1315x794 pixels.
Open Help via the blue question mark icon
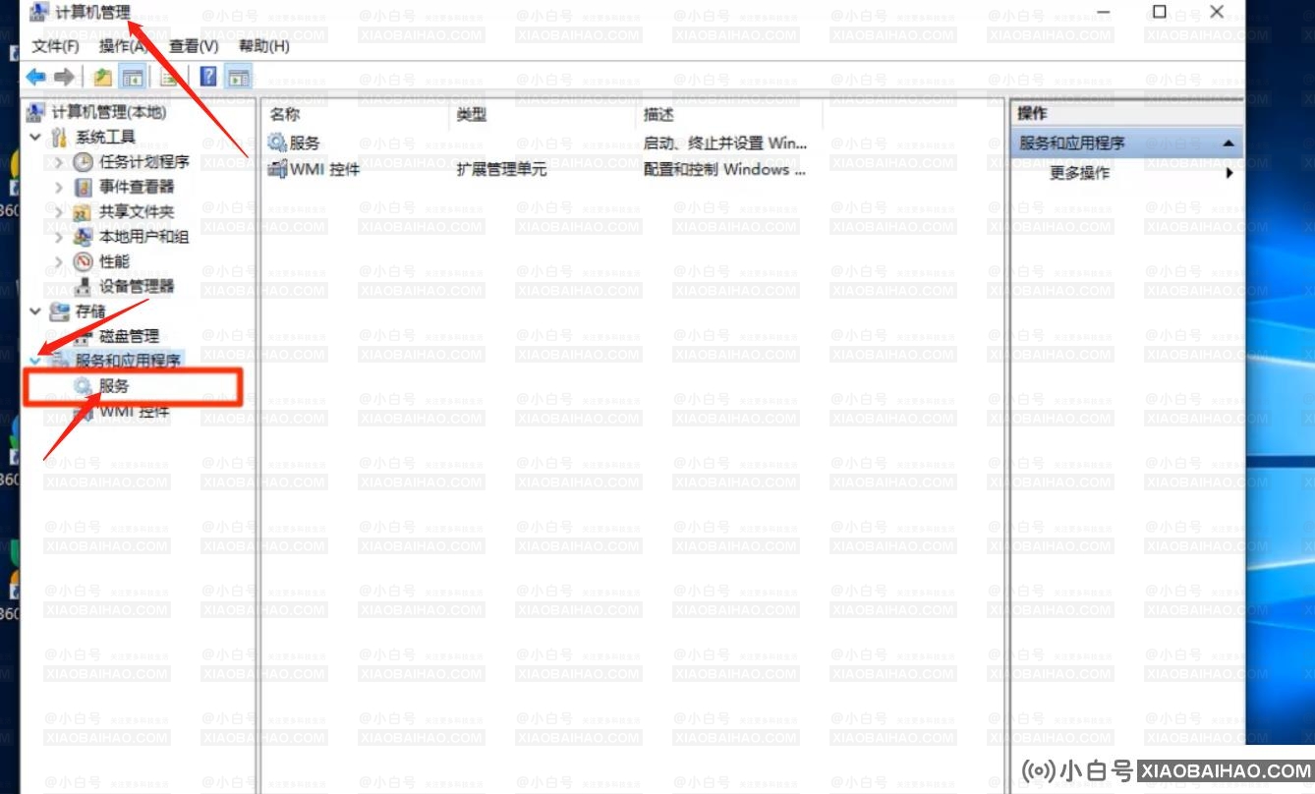[208, 77]
